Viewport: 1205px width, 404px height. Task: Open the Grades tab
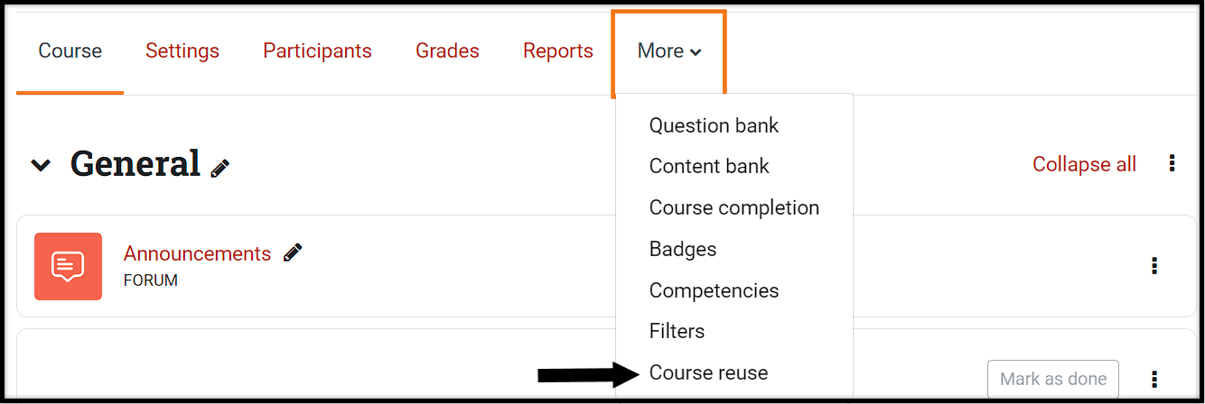[447, 51]
